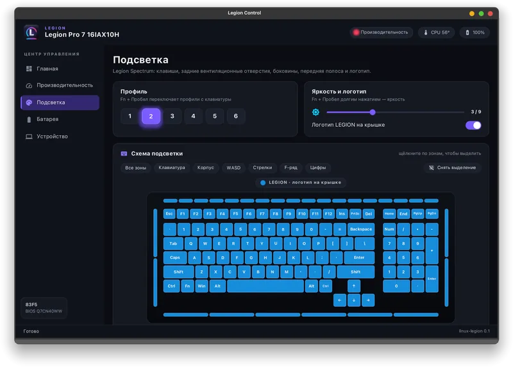
Task: Select the WASD zone chip
Action: pos(233,168)
